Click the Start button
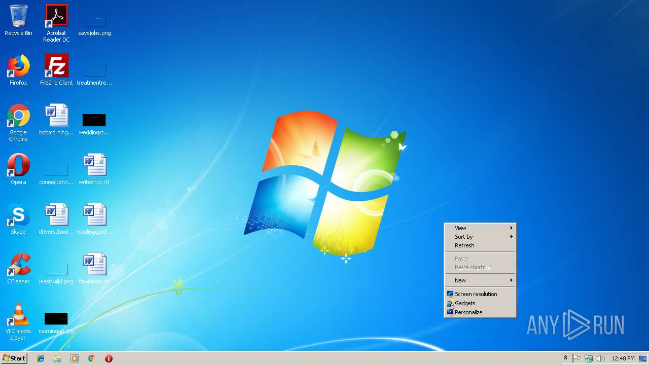 [14, 358]
